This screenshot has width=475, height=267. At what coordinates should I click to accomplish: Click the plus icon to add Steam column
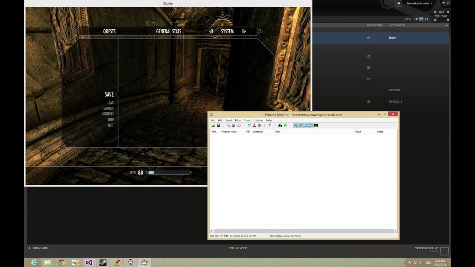tap(447, 25)
